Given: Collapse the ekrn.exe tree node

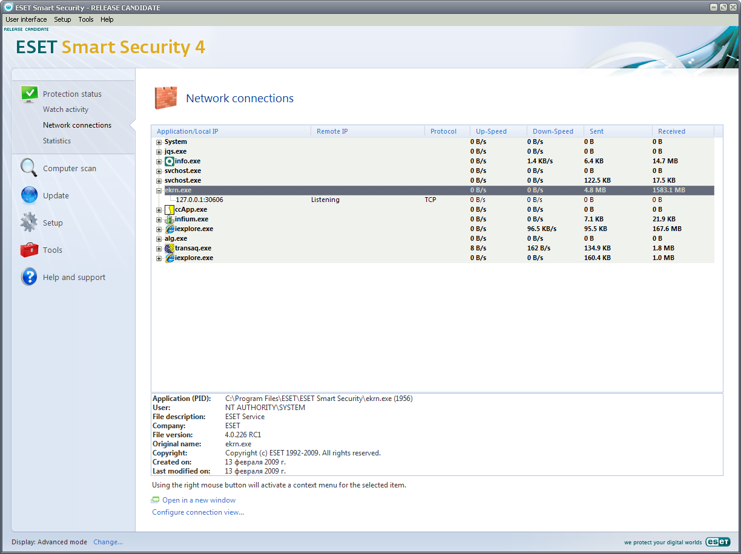Looking at the screenshot, I should pyautogui.click(x=159, y=191).
